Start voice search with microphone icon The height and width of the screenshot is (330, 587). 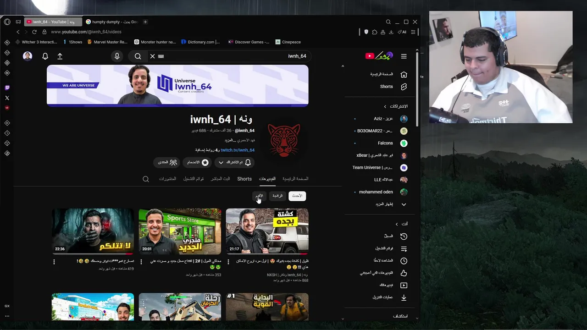(117, 56)
